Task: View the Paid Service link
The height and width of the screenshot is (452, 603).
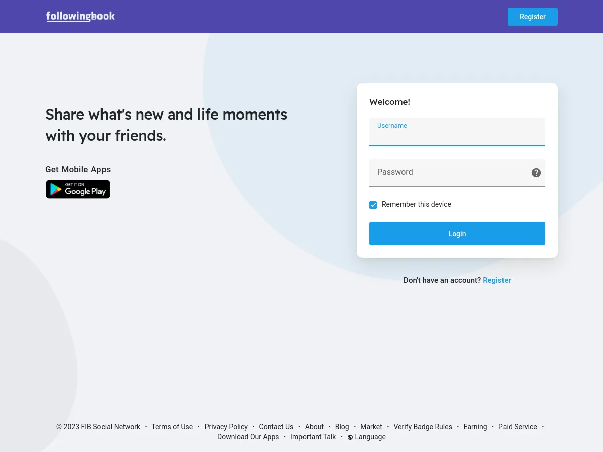Action: coord(517,427)
